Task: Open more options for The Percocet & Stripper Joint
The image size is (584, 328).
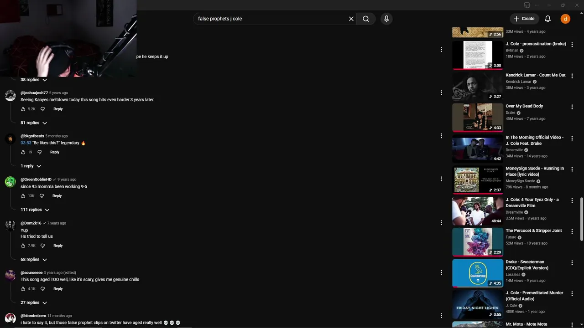Action: tap(572, 231)
